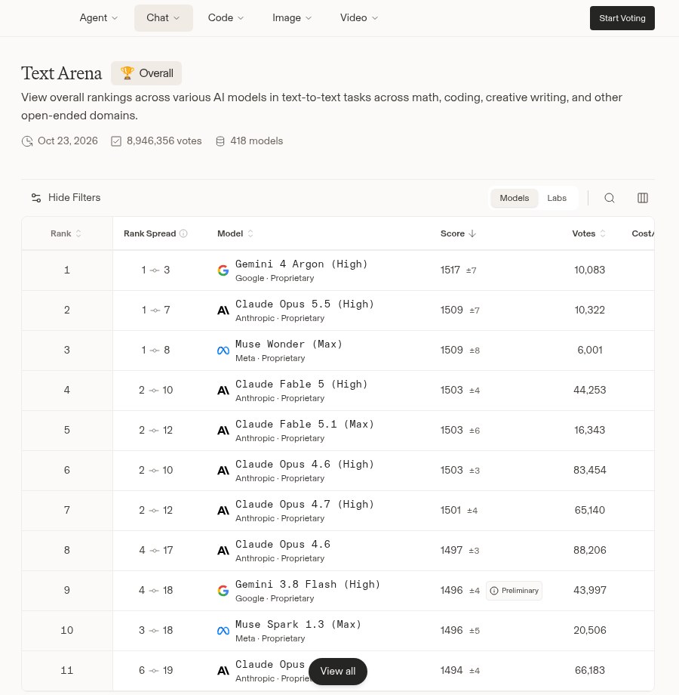Click the Google logo beside Gemini 3.8 Flash
The width and height of the screenshot is (679, 695).
click(x=223, y=591)
